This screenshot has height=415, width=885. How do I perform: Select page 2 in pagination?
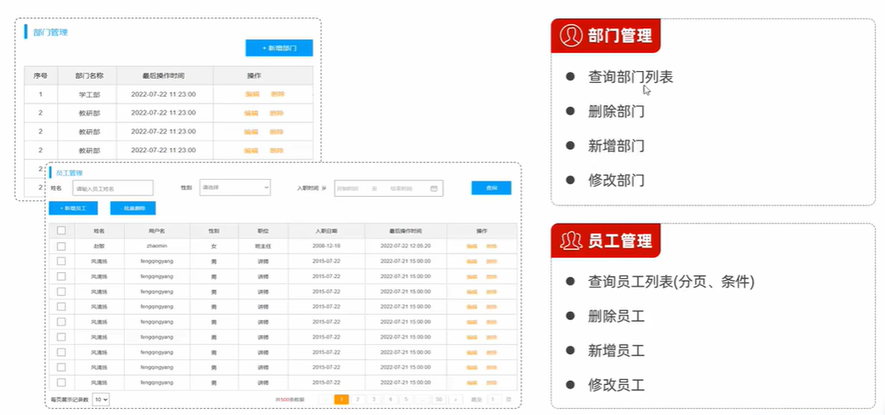(x=358, y=400)
